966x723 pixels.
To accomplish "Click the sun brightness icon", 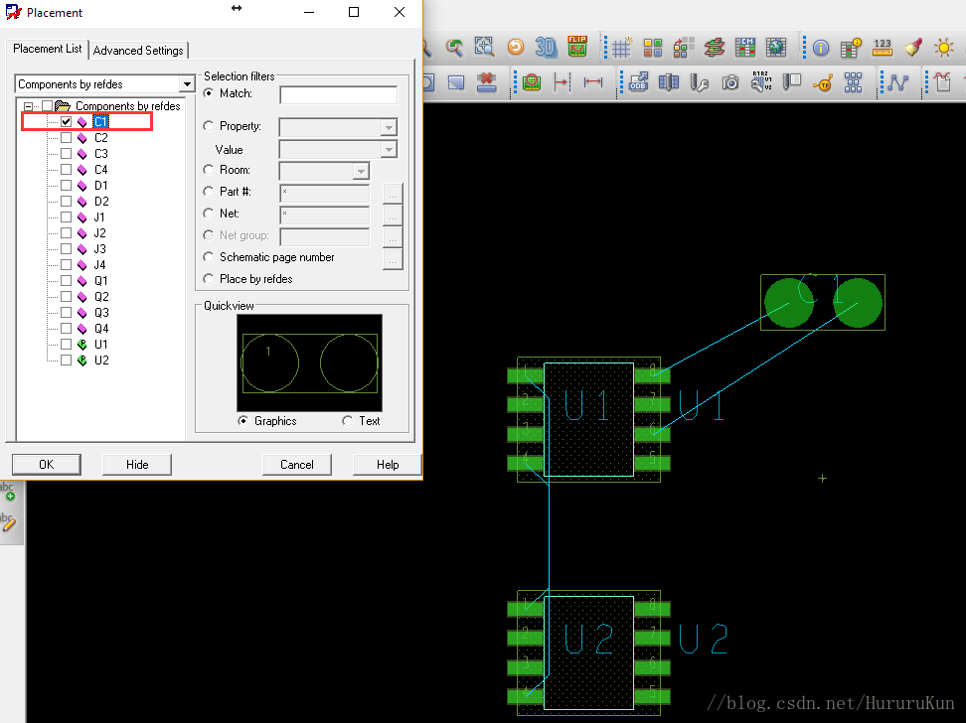I will (943, 47).
